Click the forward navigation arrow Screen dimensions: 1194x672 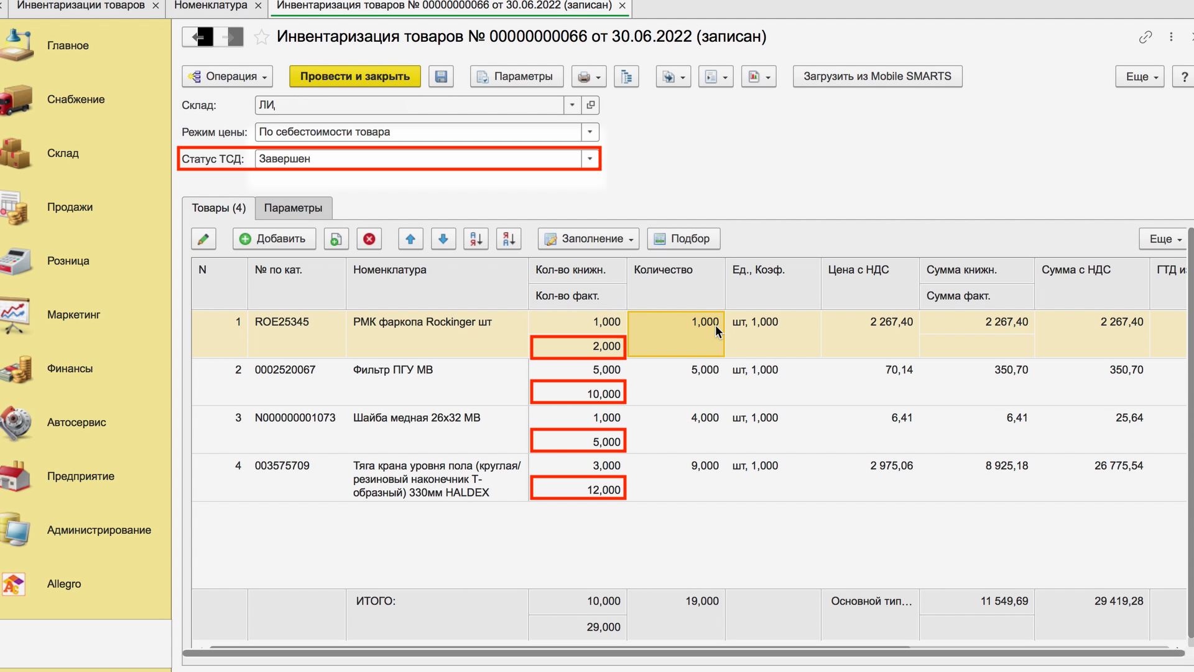[x=229, y=37]
